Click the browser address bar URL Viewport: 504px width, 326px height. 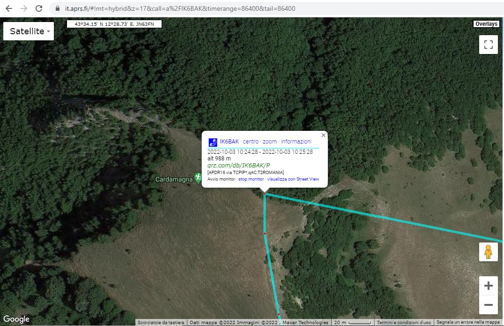pos(180,9)
